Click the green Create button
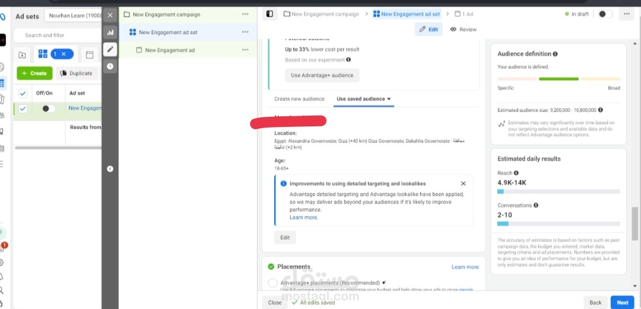The height and width of the screenshot is (309, 641). pos(35,73)
